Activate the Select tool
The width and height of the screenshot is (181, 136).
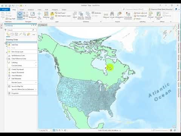75,15
